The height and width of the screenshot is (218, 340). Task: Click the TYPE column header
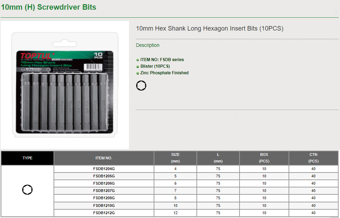[x=27, y=158]
